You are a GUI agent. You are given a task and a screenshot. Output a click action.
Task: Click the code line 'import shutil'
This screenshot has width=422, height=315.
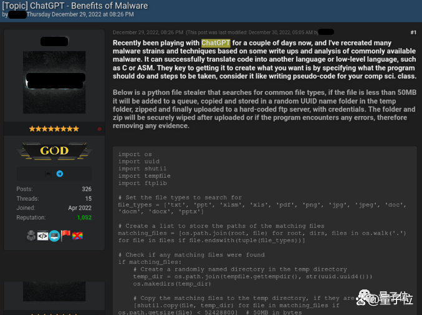pos(142,168)
